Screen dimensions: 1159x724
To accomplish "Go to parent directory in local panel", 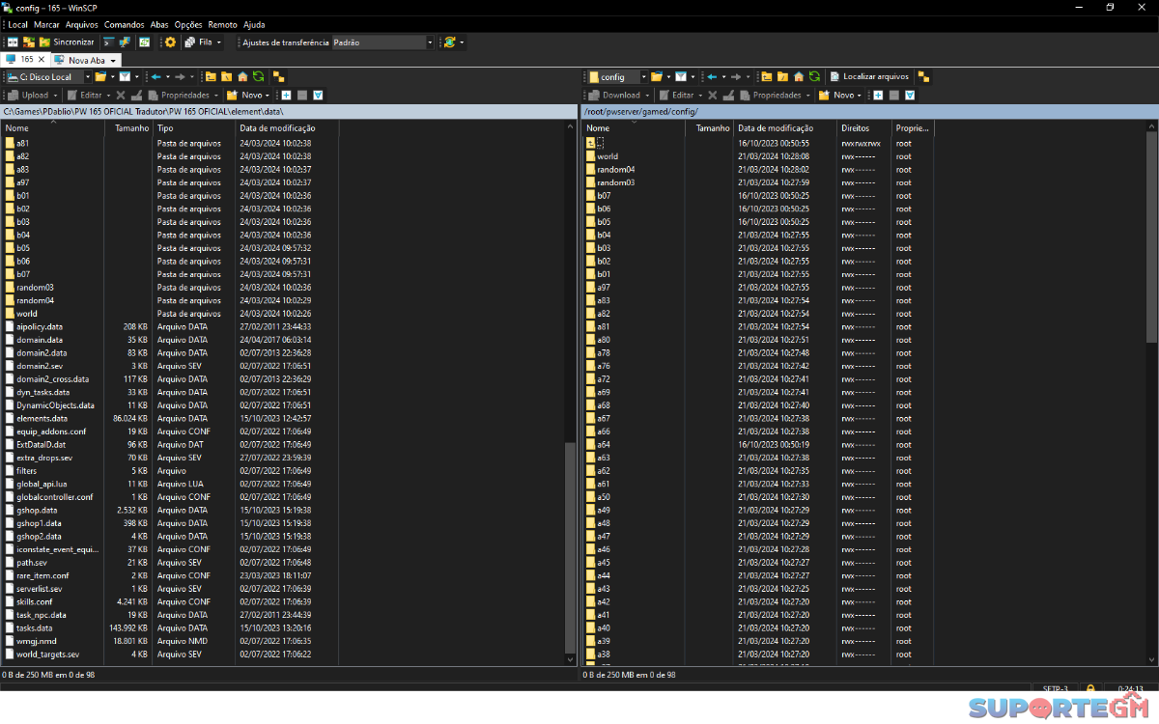I will pos(210,77).
